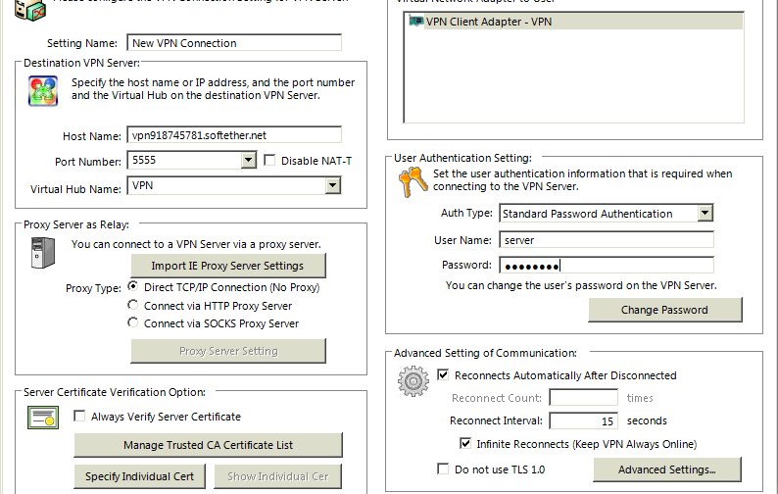Screen dimensions: 778x494
Task: Expand the Auth Type dropdown
Action: pos(705,213)
